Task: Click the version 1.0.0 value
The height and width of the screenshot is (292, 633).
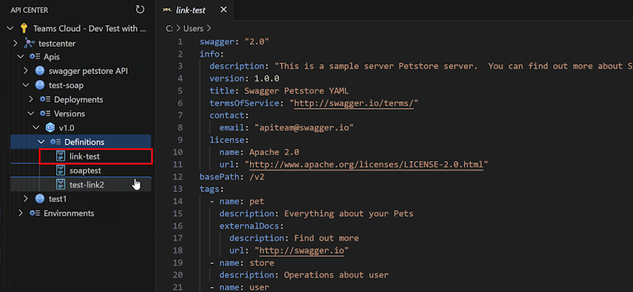Action: (267, 78)
